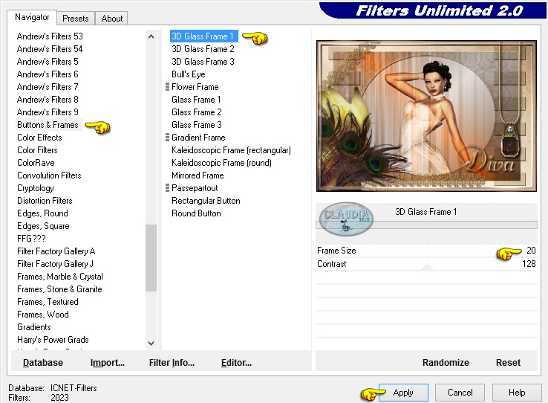This screenshot has width=548, height=403.
Task: Open the filter Editor...
Action: [236, 363]
